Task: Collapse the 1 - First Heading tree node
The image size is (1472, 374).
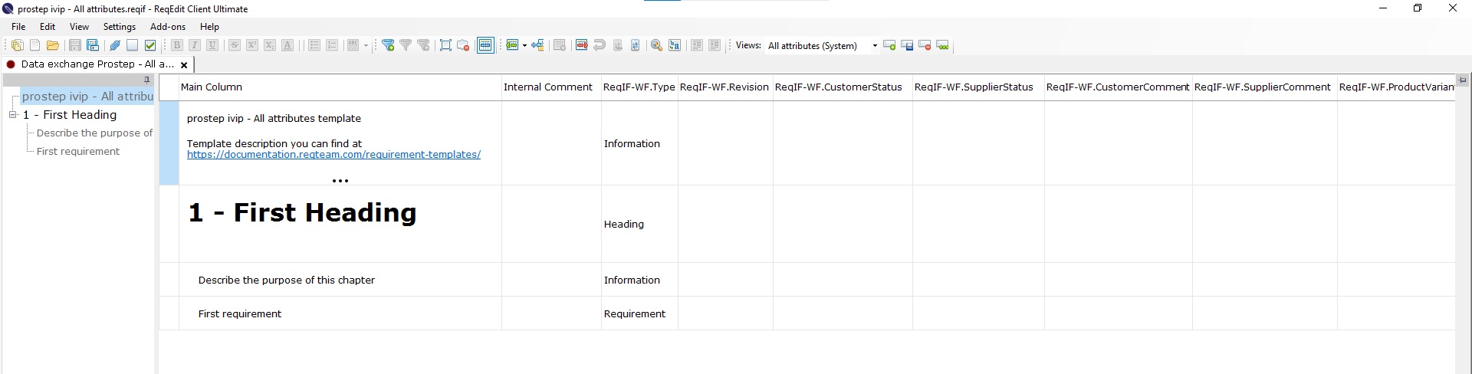Action: tap(13, 115)
